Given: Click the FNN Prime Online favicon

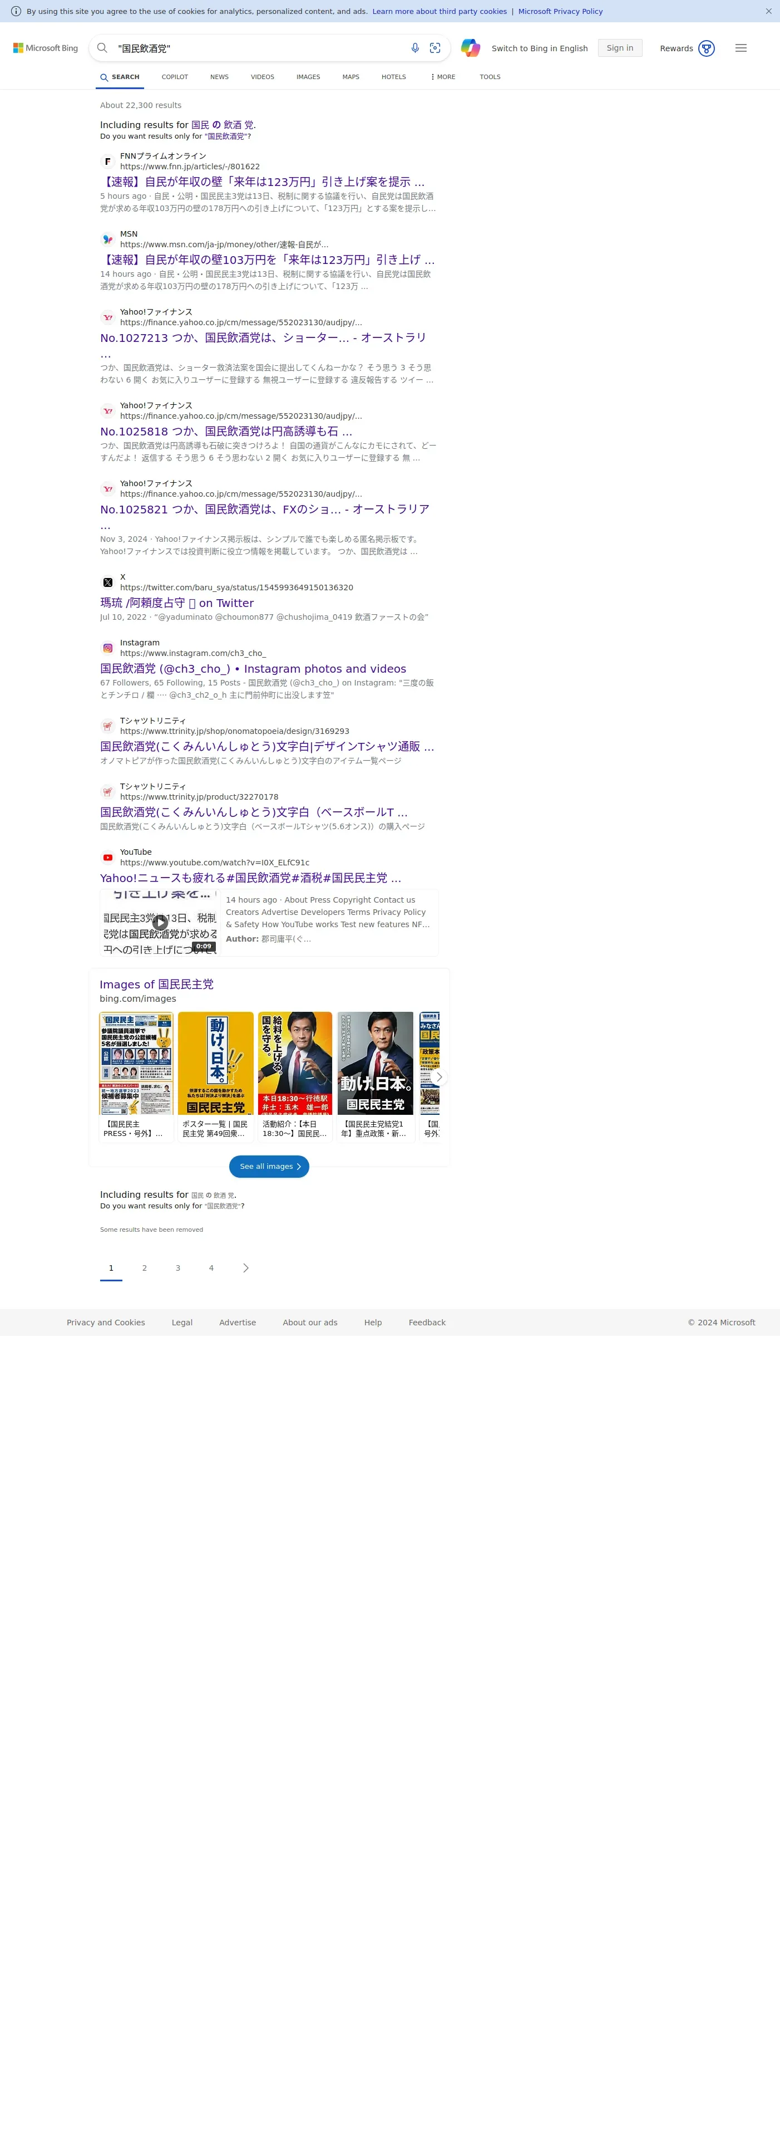Looking at the screenshot, I should 107,161.
